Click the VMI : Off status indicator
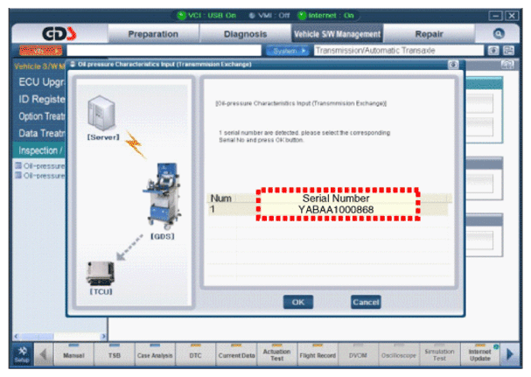531x377 pixels. [269, 15]
